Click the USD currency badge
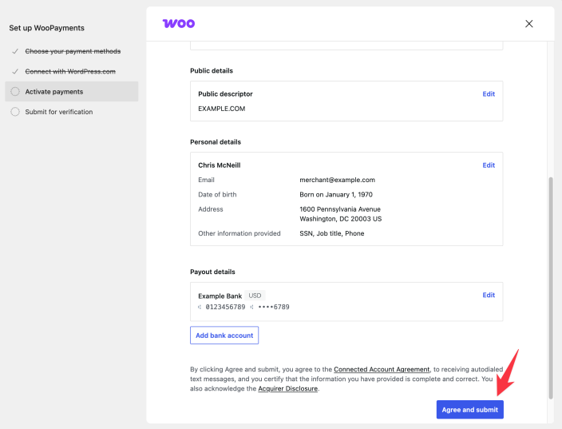The width and height of the screenshot is (562, 429). point(255,296)
